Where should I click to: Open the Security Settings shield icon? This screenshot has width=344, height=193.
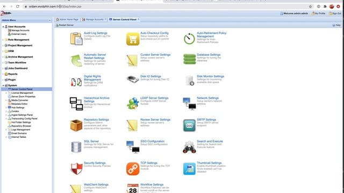pyautogui.click(x=76, y=169)
